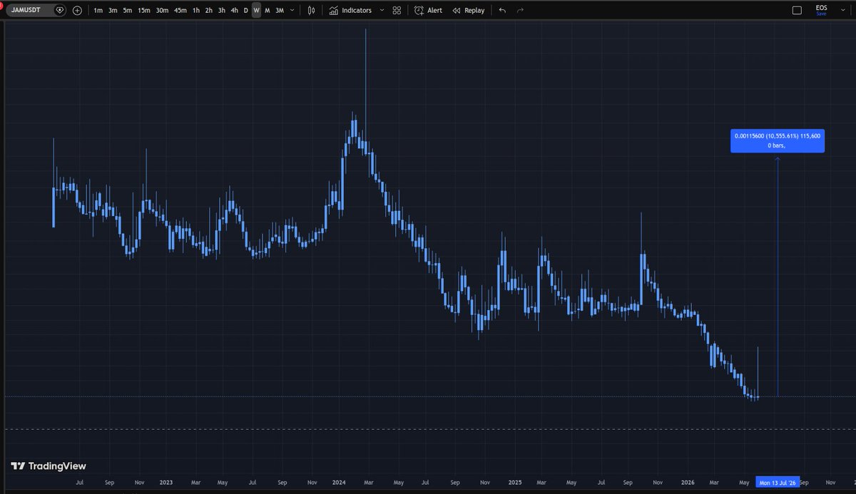The height and width of the screenshot is (494, 856).
Task: Choose the M monthly interval
Action: [x=267, y=11]
